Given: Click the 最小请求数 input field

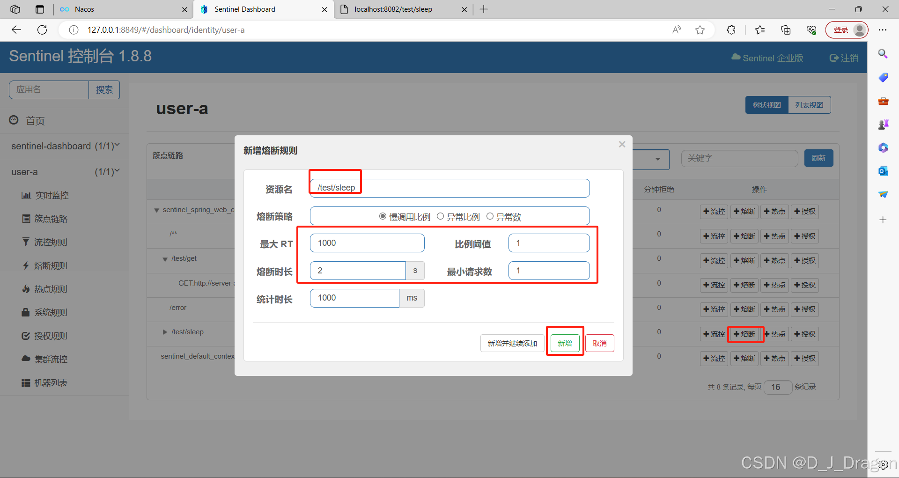Looking at the screenshot, I should coord(549,271).
